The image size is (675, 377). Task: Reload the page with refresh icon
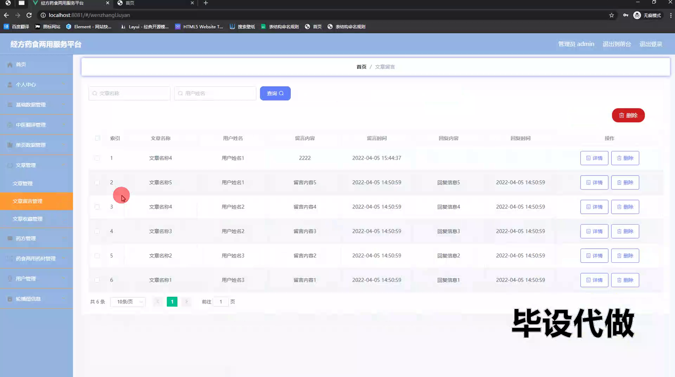29,15
